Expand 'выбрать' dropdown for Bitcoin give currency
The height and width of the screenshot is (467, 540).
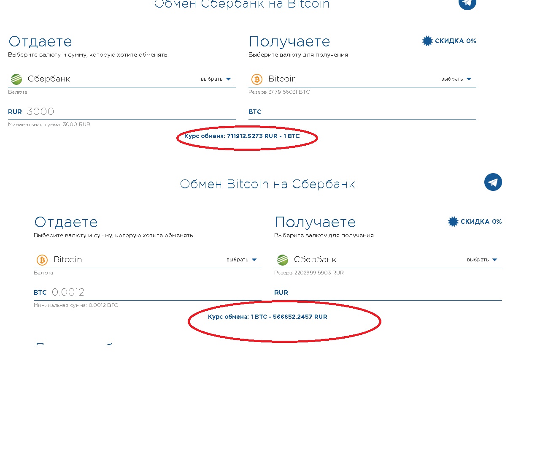242,260
